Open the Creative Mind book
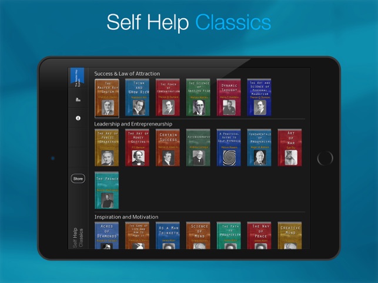Viewport: 378px width, 283px height. coord(290,235)
